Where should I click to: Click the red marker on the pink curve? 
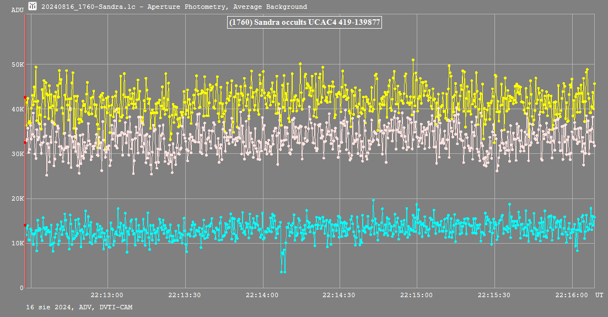point(25,142)
